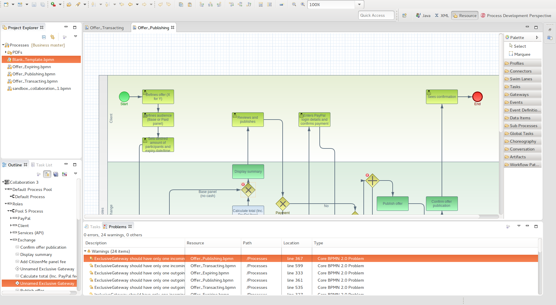
Task: Click the Zoom in magnifier icon
Action: pos(303,4)
